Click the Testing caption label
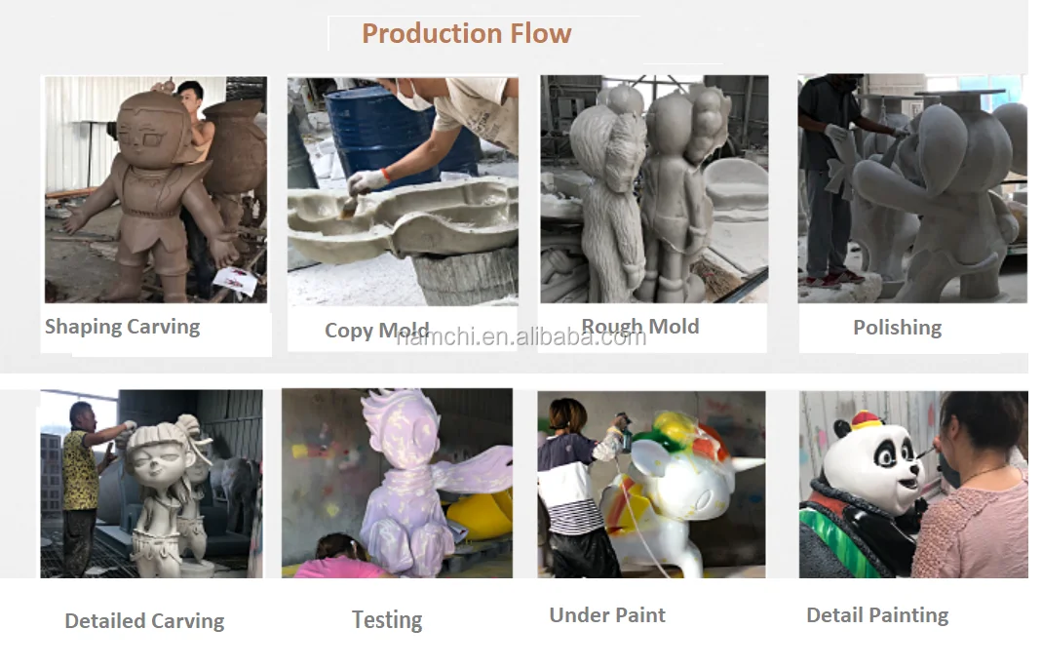 tap(387, 620)
